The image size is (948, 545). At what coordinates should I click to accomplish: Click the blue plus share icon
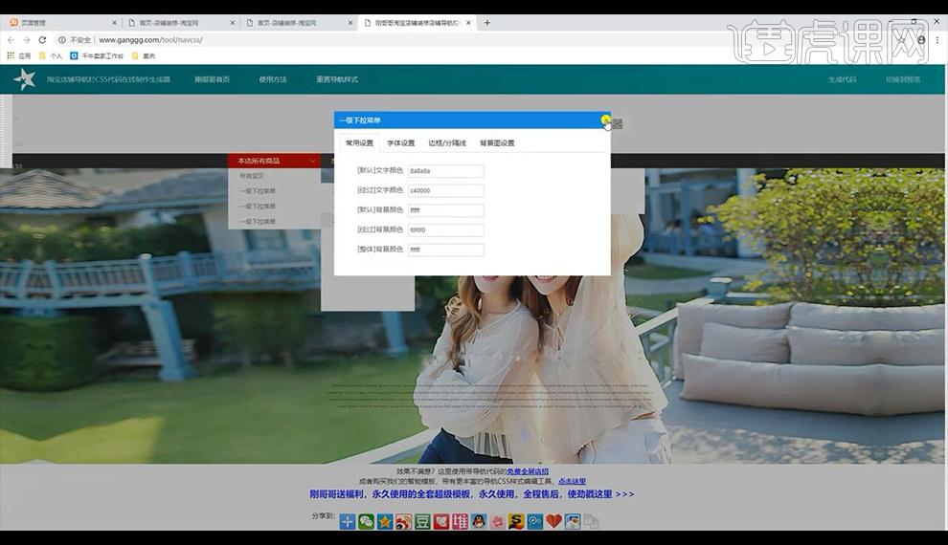(347, 521)
